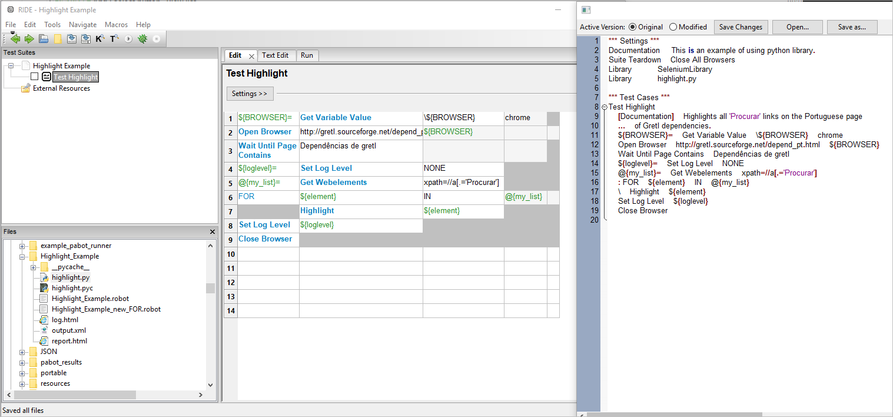
Task: Click the Save Changes button
Action: point(741,27)
